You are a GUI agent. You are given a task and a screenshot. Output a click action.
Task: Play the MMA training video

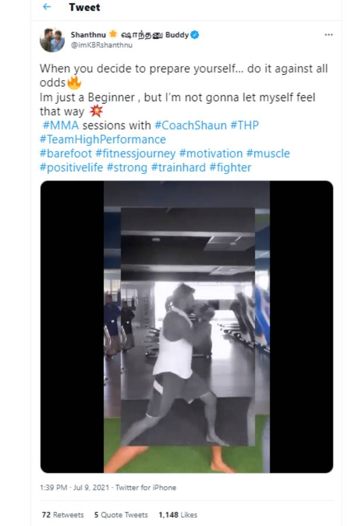[x=187, y=326]
